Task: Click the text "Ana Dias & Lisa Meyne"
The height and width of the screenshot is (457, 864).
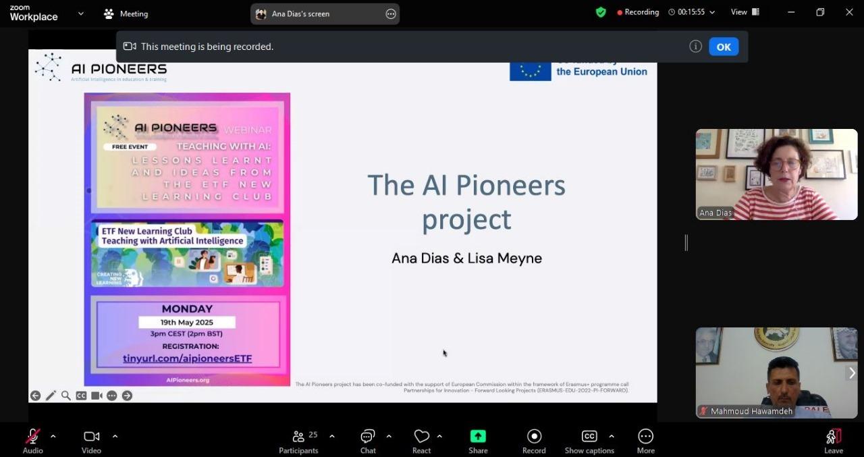Action: pyautogui.click(x=466, y=258)
